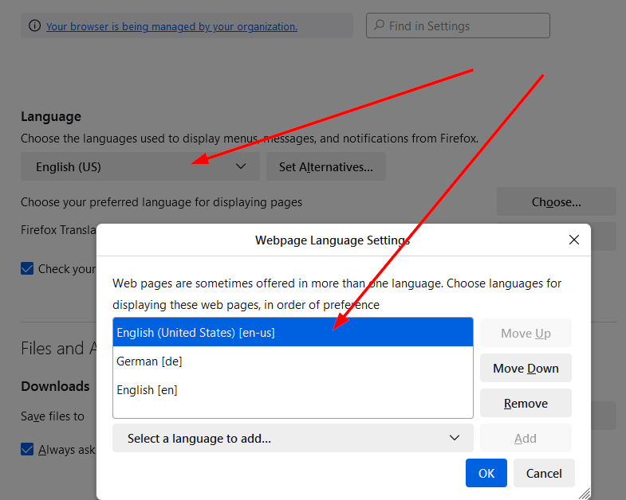626x500 pixels.
Task: Expand "Select a language to add" dropdown
Action: (293, 438)
